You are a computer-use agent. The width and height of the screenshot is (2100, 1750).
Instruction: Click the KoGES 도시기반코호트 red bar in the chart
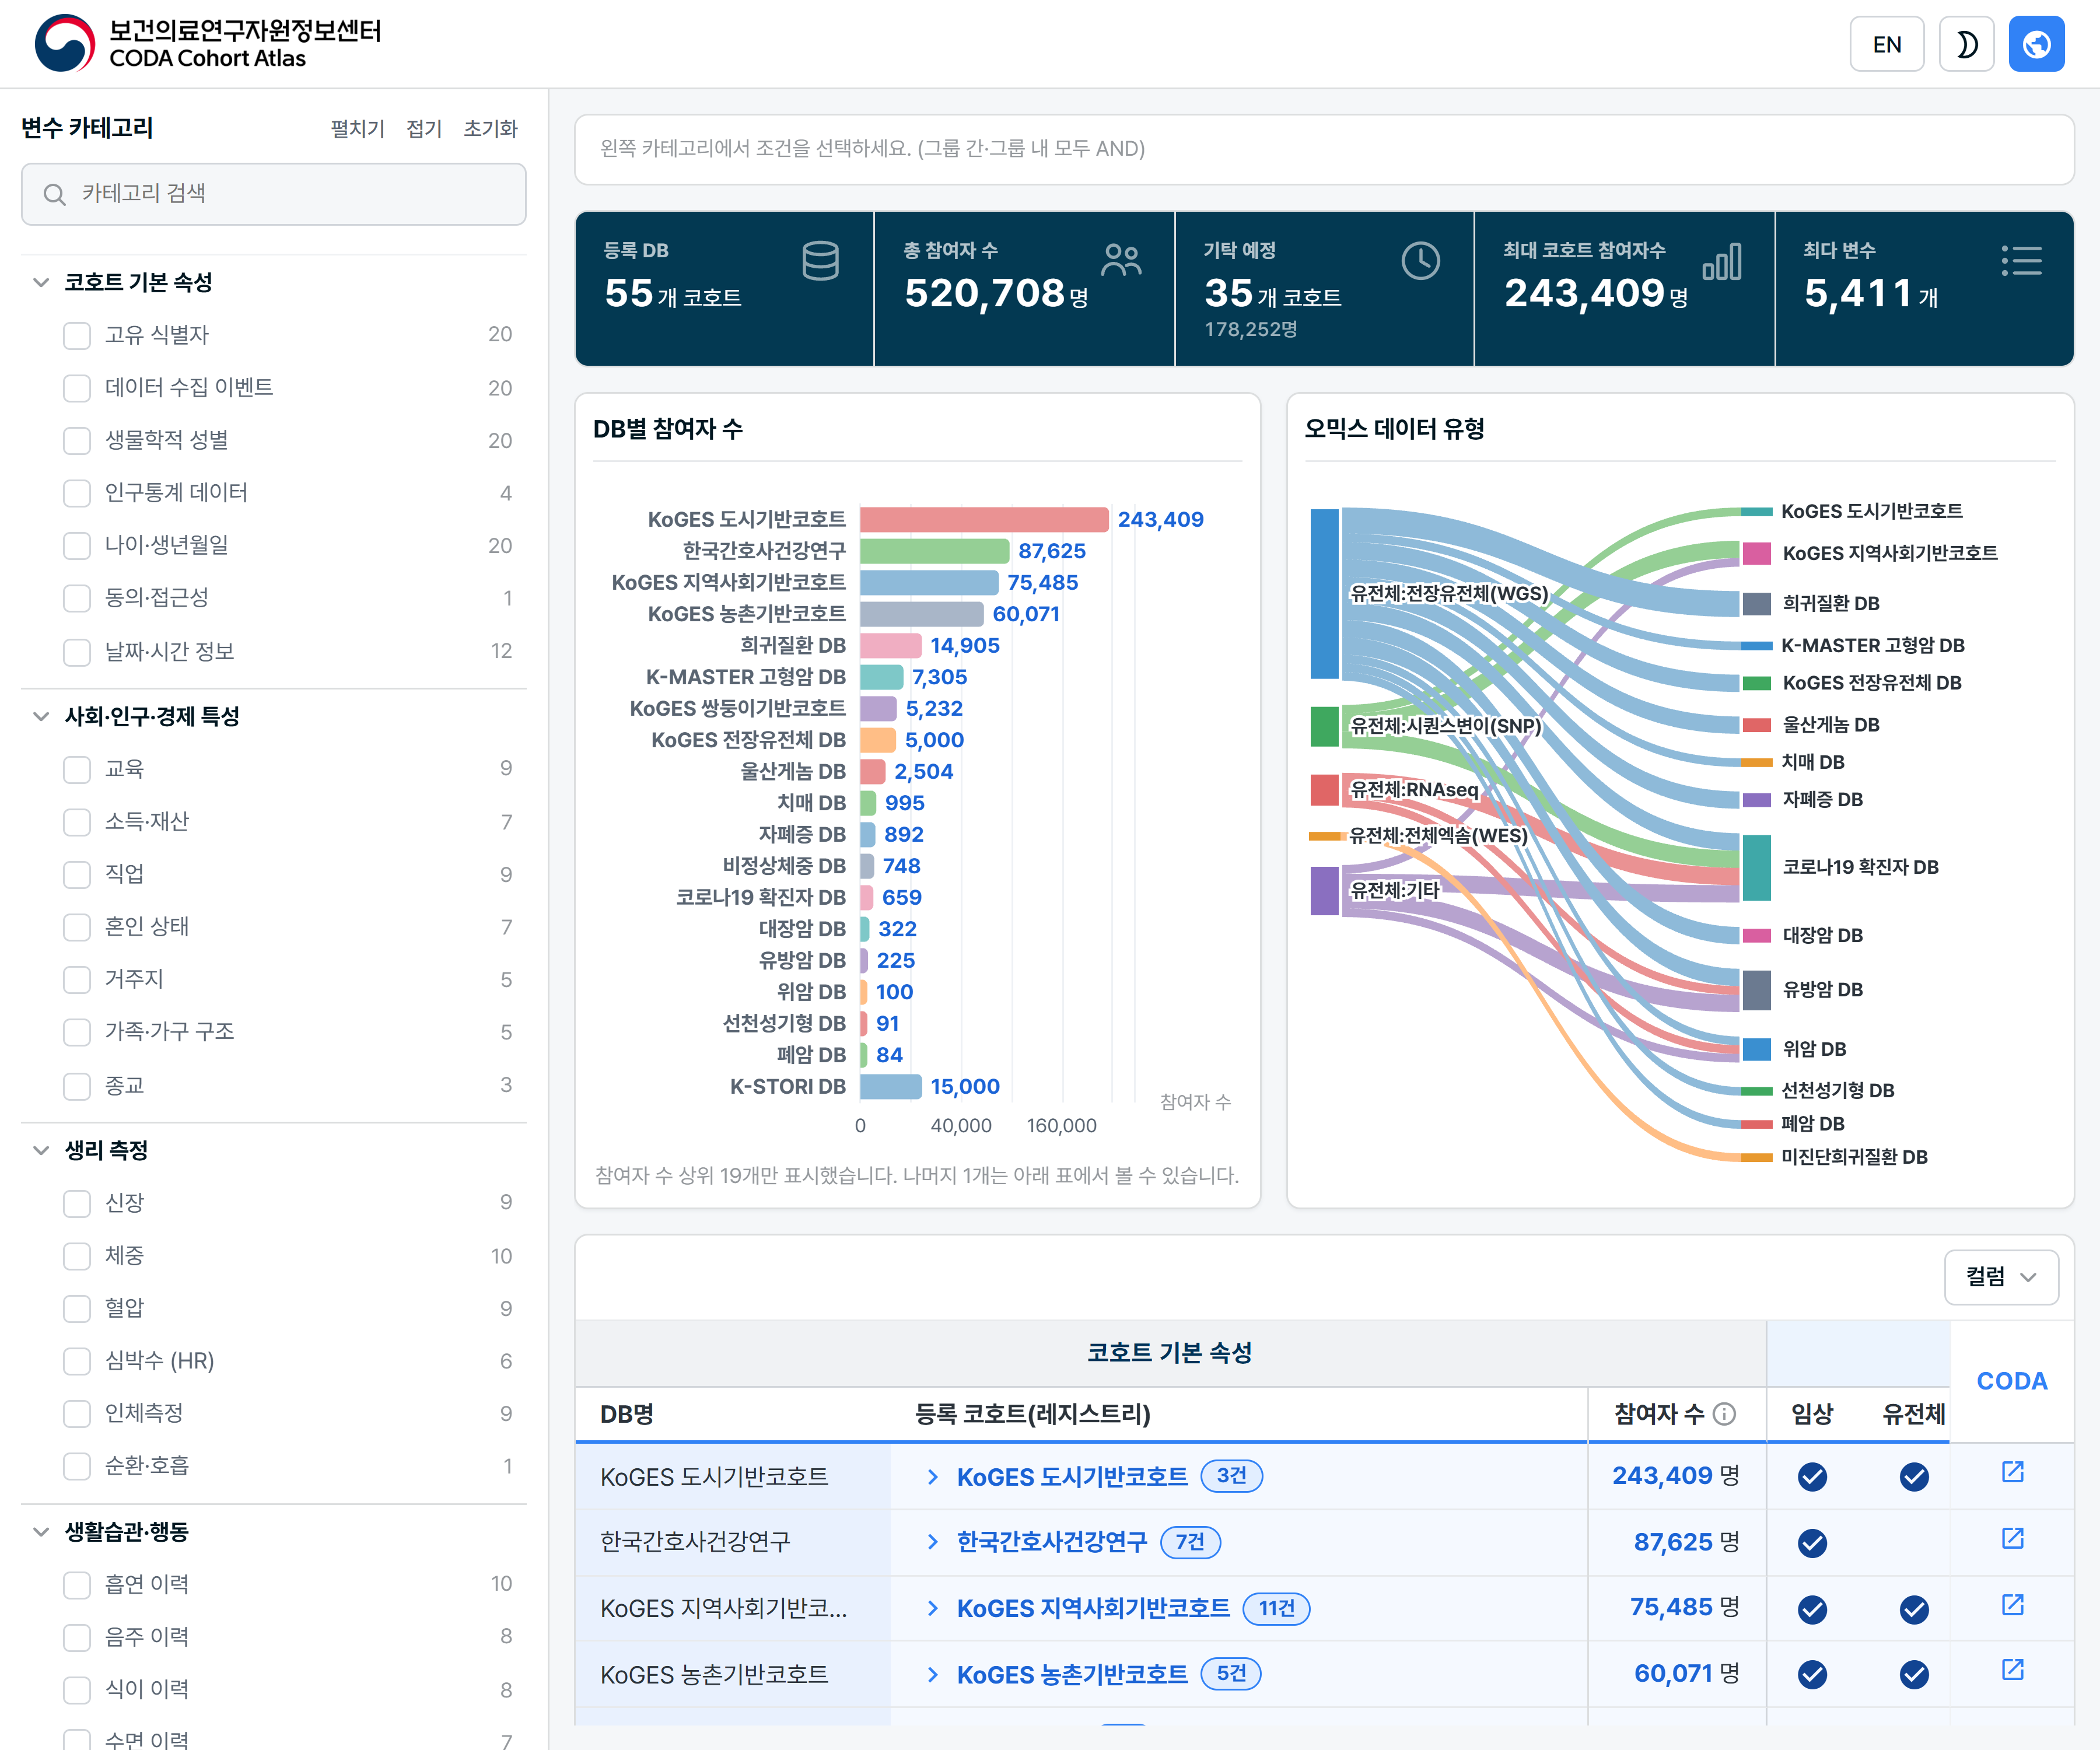pos(984,520)
